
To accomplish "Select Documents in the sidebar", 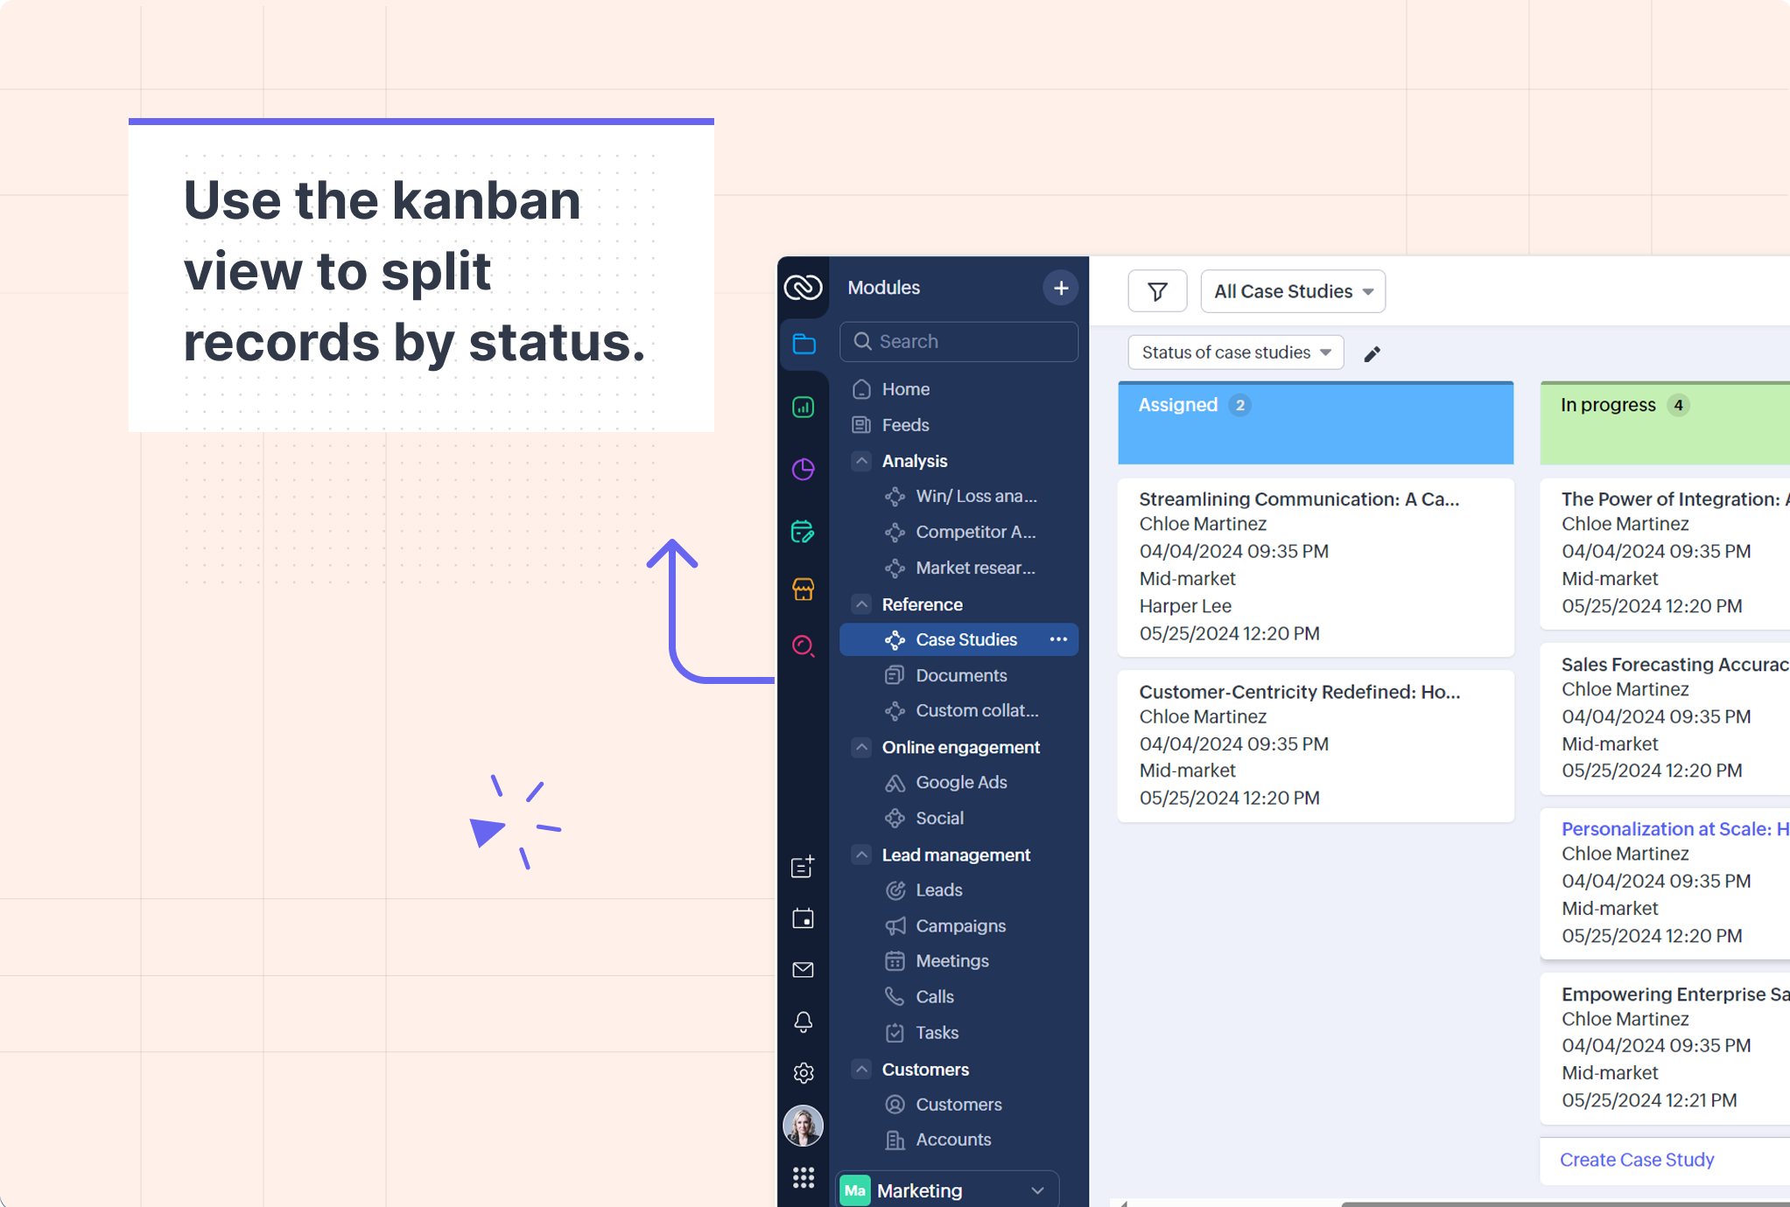I will (x=960, y=675).
